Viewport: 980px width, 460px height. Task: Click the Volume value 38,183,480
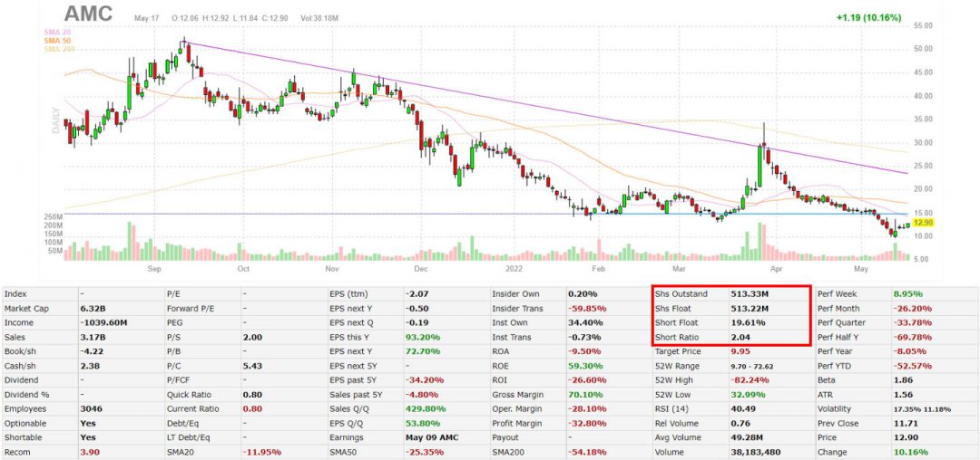(x=754, y=452)
